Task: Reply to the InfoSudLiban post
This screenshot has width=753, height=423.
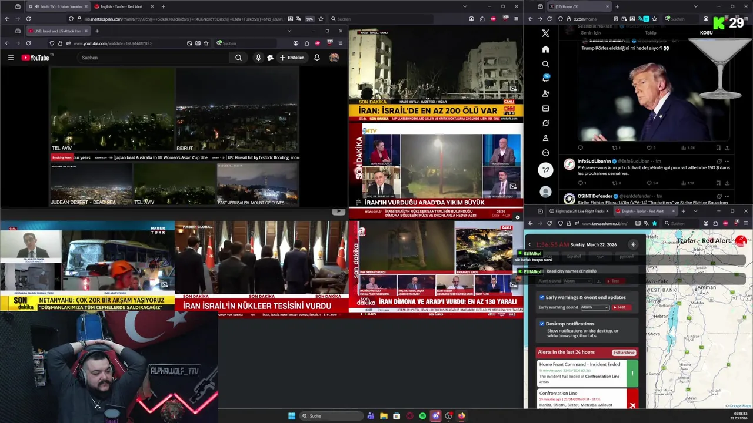Action: pos(581,183)
